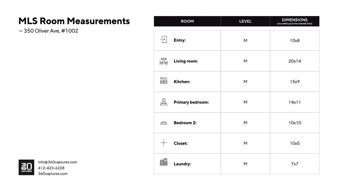The image size is (338, 190).
Task: Click the 360captures.com website link
Action: tap(53, 174)
